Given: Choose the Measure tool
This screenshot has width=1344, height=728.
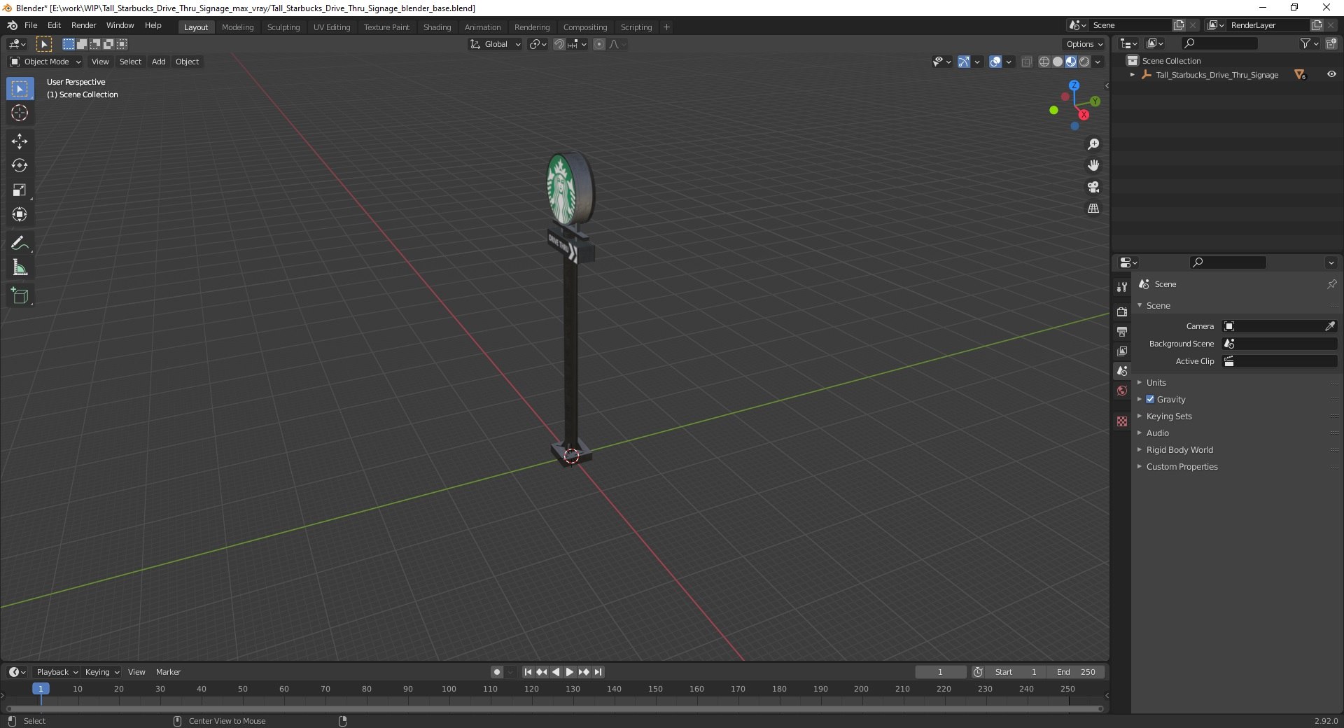Looking at the screenshot, I should 20,267.
